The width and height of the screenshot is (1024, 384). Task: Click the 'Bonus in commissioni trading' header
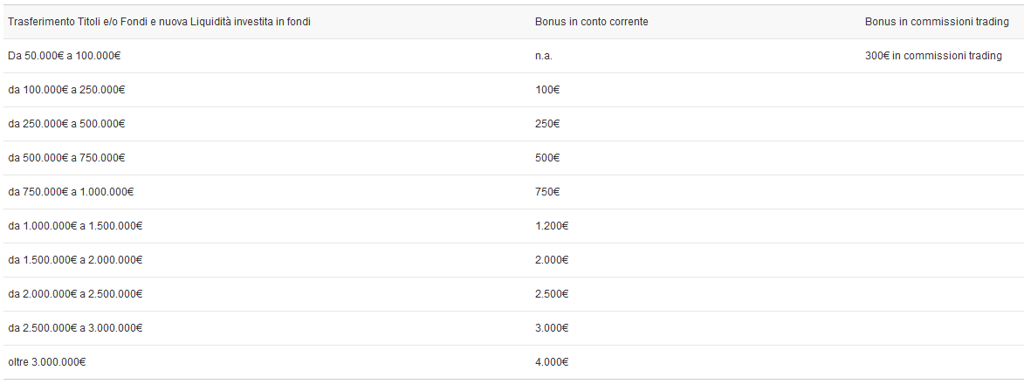coord(937,22)
